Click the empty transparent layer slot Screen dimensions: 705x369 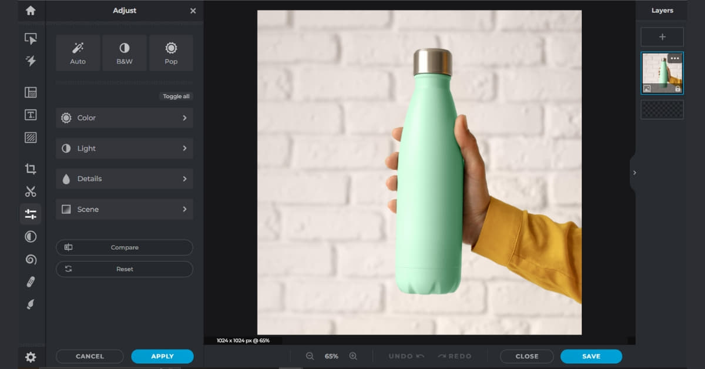click(x=662, y=109)
